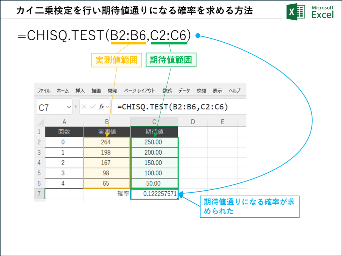Image resolution: width=342 pixels, height=256 pixels.
Task: Switch to the 数式 ribbon tab
Action: [x=167, y=91]
